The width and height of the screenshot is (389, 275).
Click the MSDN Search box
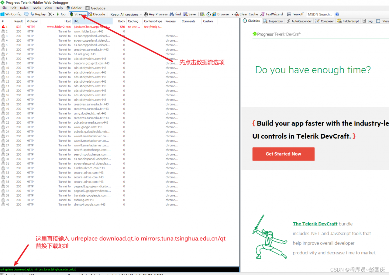pos(320,14)
